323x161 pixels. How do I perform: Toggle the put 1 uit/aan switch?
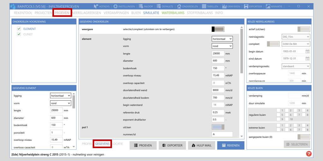(x=218, y=127)
